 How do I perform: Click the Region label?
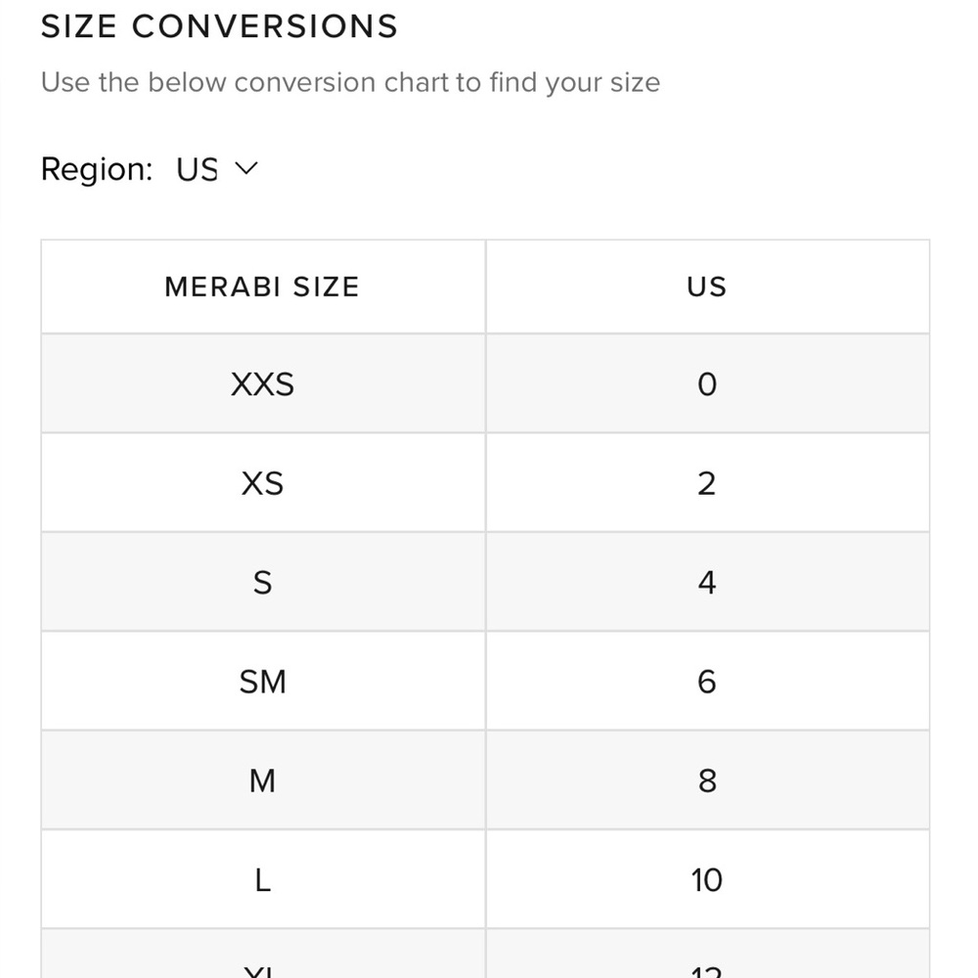(x=97, y=169)
